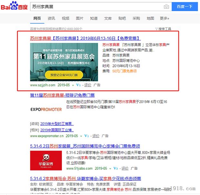Switch to the 资讯 tab
The image size is (200, 195).
click(x=51, y=18)
